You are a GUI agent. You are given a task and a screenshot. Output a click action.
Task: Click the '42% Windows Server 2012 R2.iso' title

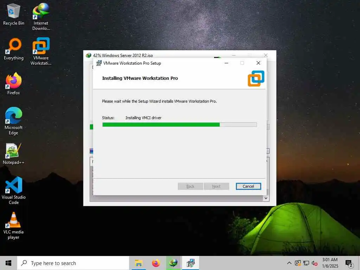[123, 55]
